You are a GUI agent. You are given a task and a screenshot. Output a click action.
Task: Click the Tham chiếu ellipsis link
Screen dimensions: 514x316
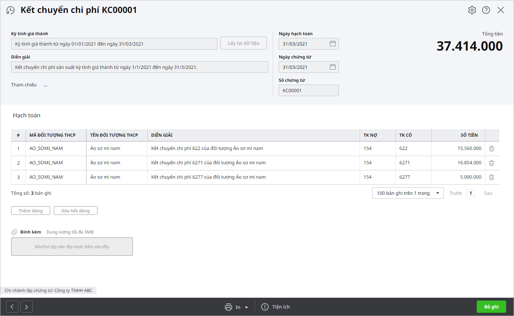pos(45,85)
